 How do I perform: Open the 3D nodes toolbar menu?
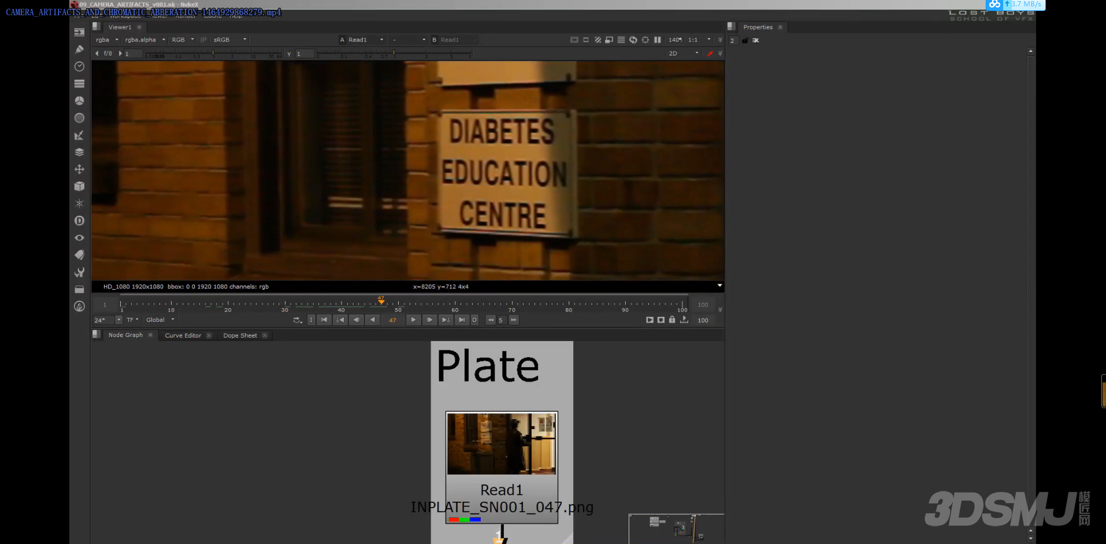(80, 186)
